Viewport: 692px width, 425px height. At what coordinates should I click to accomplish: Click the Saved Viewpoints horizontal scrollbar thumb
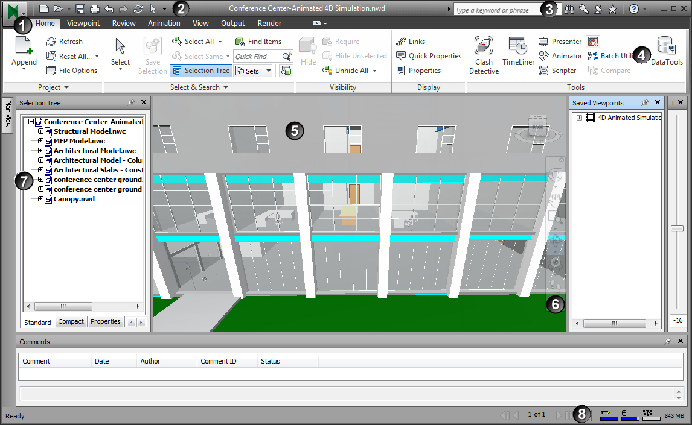(x=614, y=323)
